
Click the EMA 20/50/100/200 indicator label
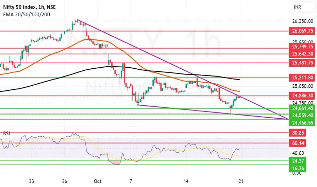coord(27,15)
